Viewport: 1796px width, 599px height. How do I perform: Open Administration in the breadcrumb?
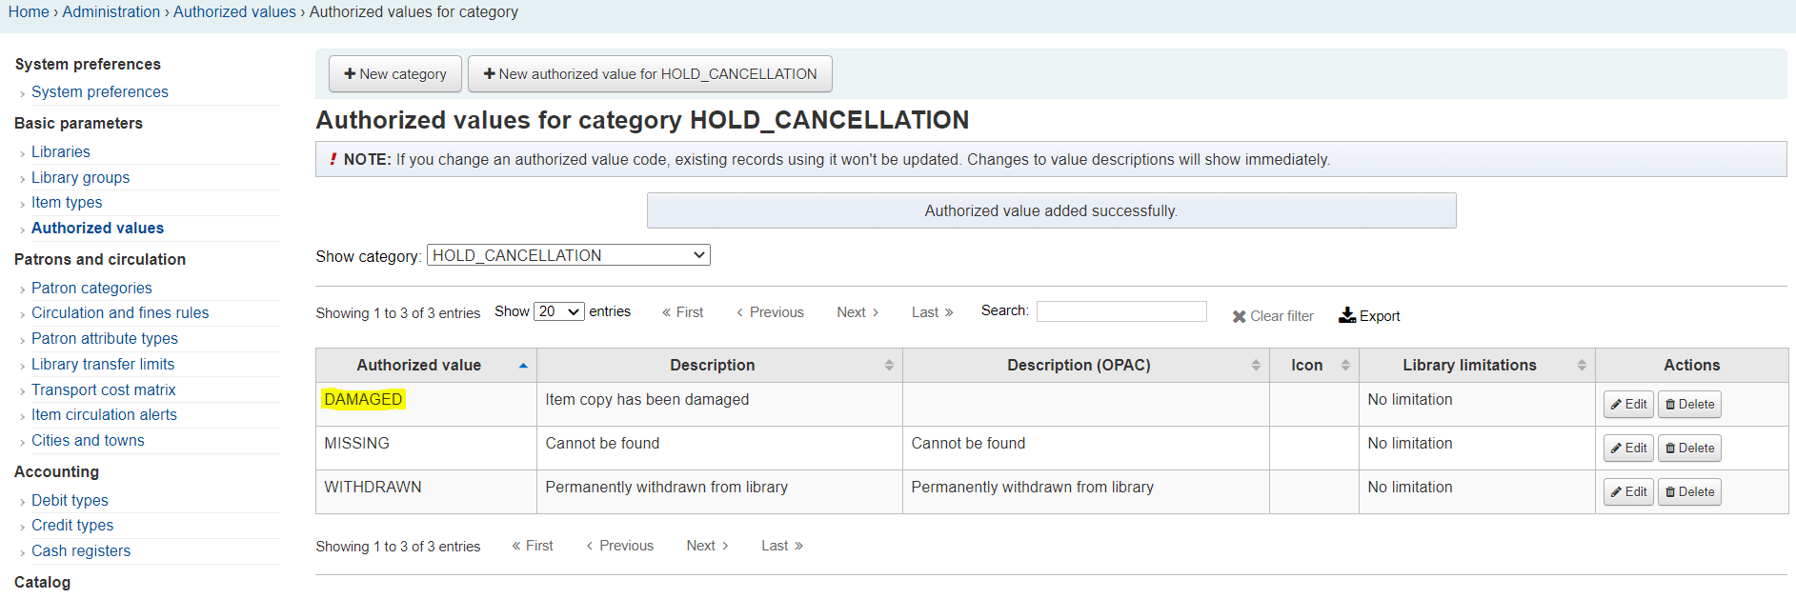[x=111, y=12]
